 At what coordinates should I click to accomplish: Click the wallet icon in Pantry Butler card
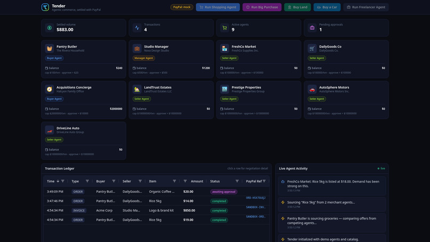(x=46, y=68)
